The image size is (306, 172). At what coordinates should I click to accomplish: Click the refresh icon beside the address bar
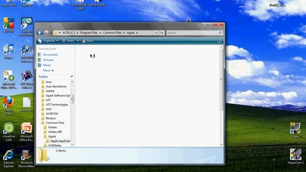tap(162, 33)
